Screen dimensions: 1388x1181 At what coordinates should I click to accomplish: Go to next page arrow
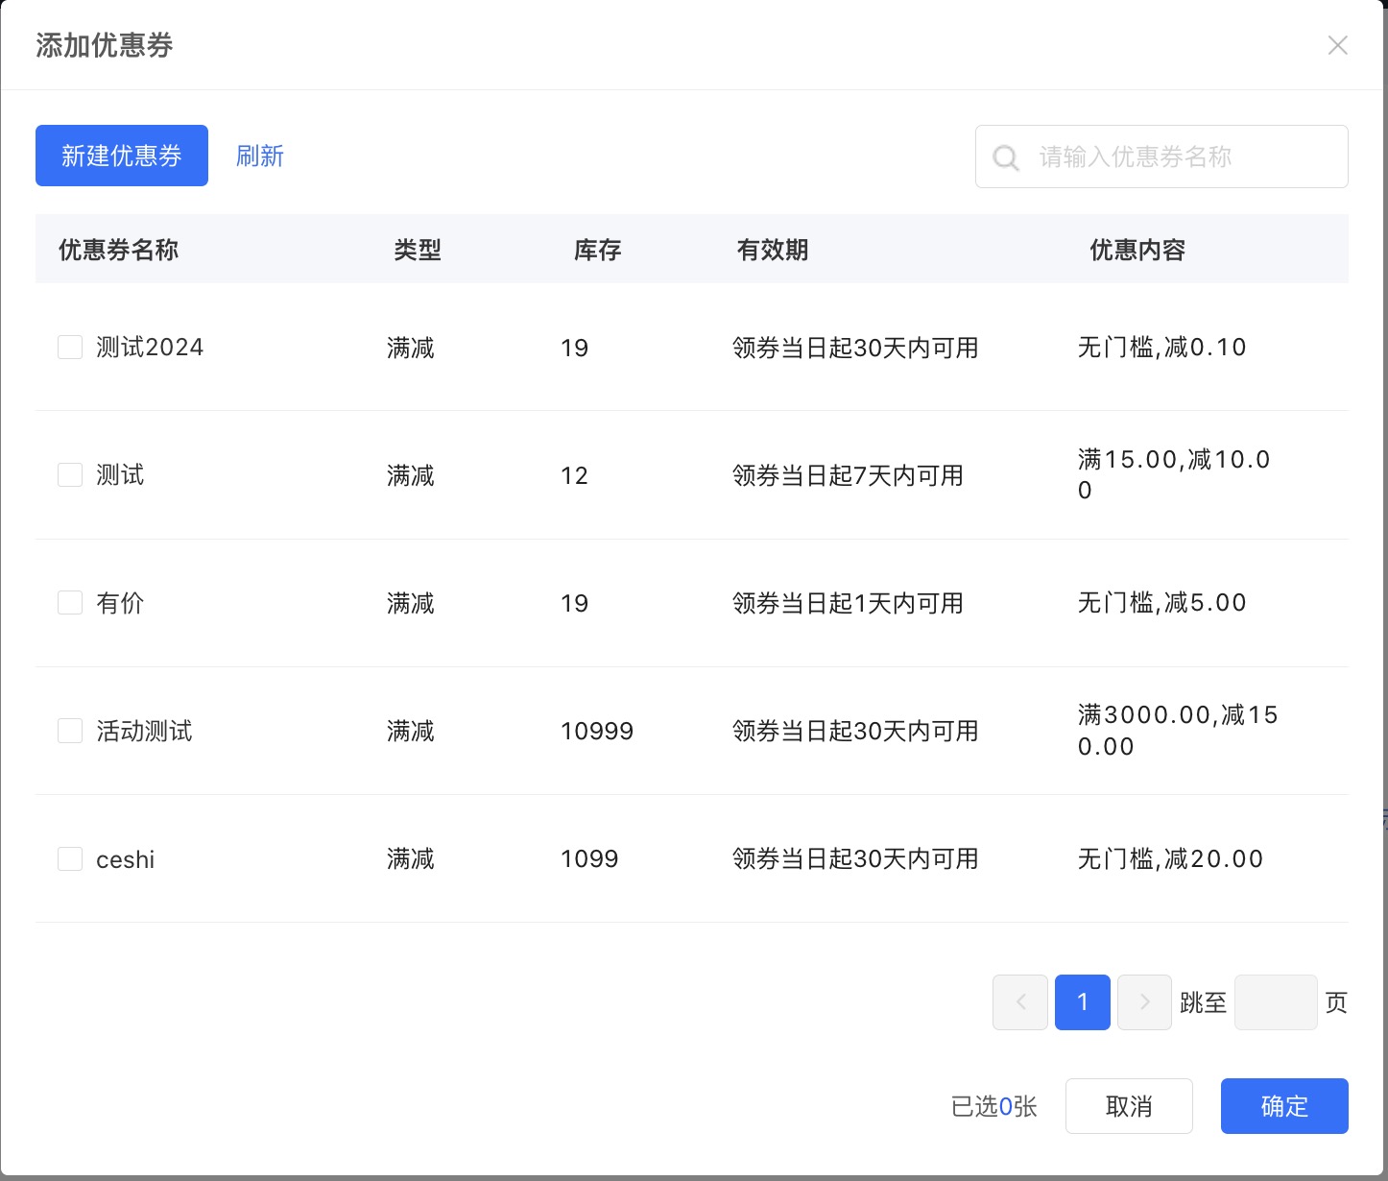pyautogui.click(x=1144, y=1002)
